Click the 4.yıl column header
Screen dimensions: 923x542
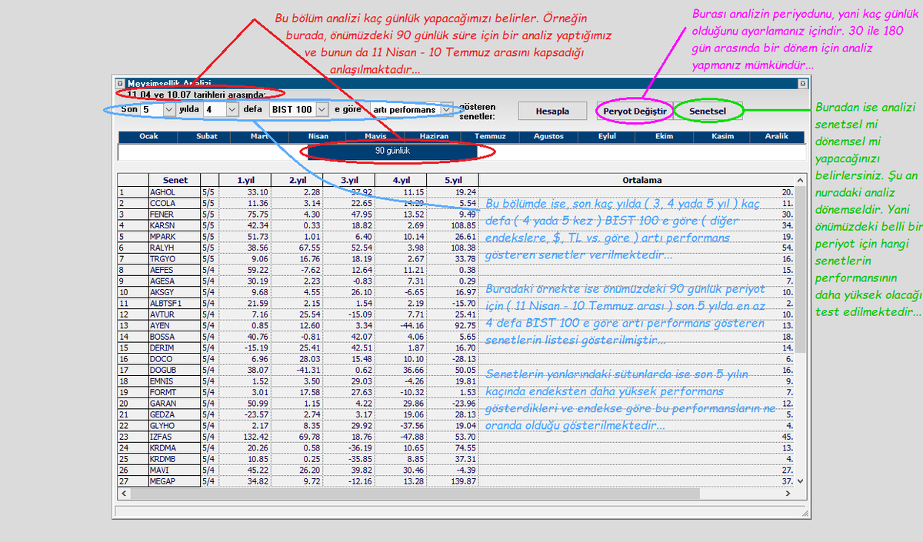400,180
